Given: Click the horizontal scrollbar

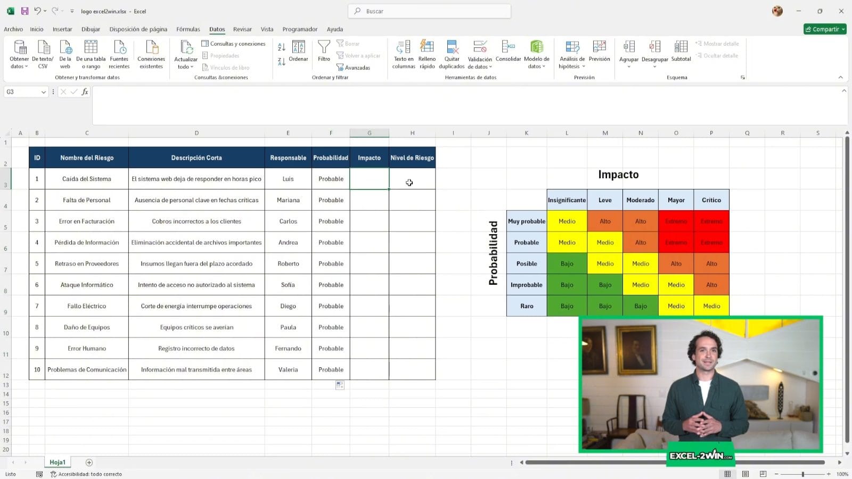Looking at the screenshot, I should click(x=675, y=463).
